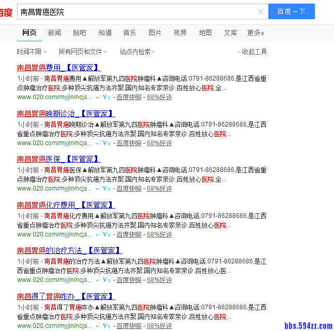Open result 南昌得了胃癌咋办_【医管家】
Image resolution: width=334 pixels, height=331 pixels.
click(66, 296)
